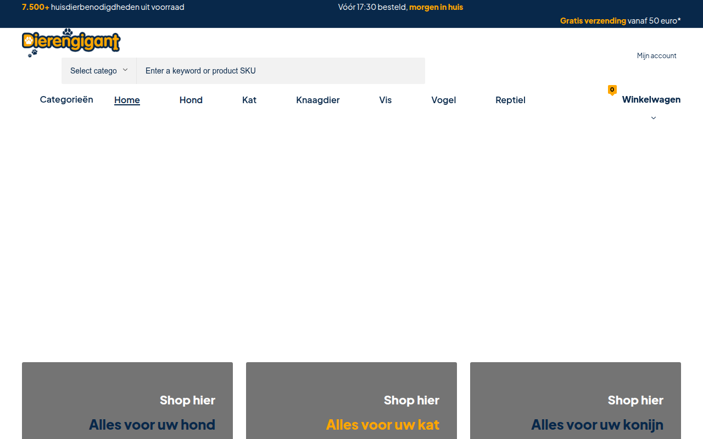
Task: Click Shop hier on the konijn banner
Action: pyautogui.click(x=635, y=400)
